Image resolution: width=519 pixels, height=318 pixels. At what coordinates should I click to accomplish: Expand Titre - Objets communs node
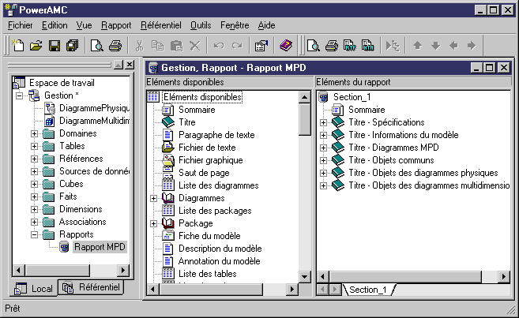[323, 161]
